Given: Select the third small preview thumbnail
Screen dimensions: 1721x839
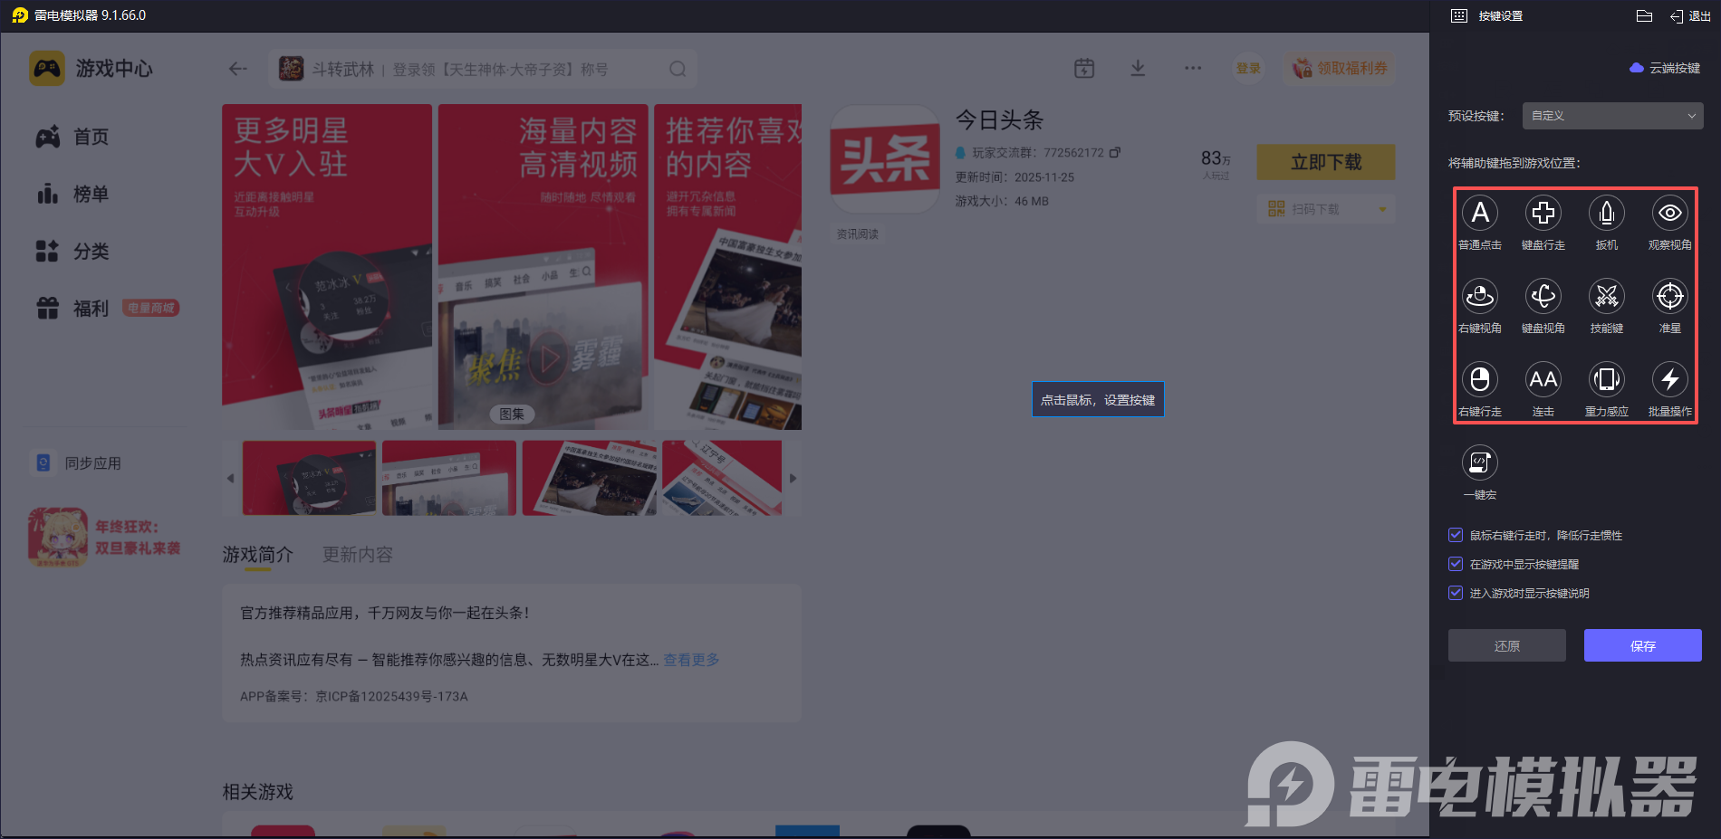Looking at the screenshot, I should (x=590, y=478).
